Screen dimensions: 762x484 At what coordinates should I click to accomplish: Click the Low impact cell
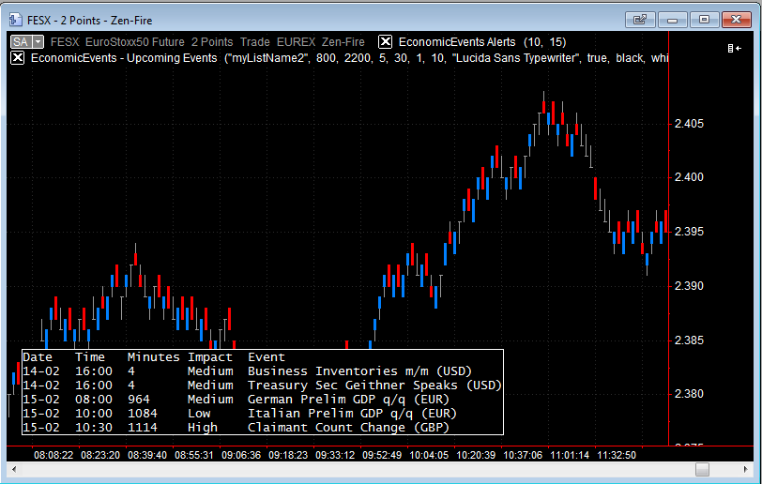click(199, 414)
